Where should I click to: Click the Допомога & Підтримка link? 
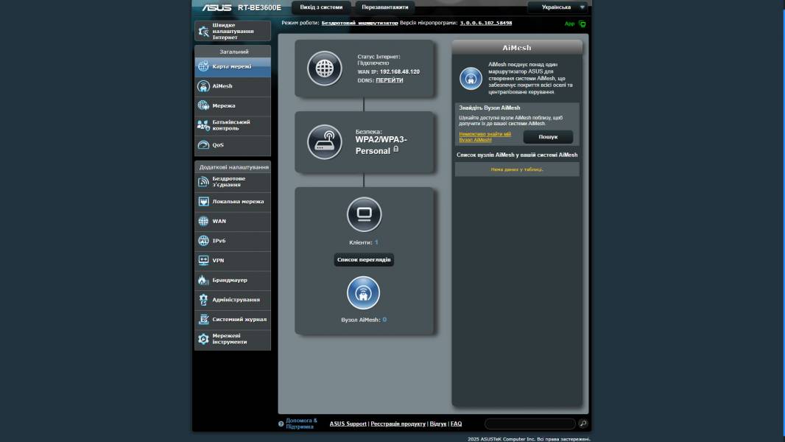301,424
